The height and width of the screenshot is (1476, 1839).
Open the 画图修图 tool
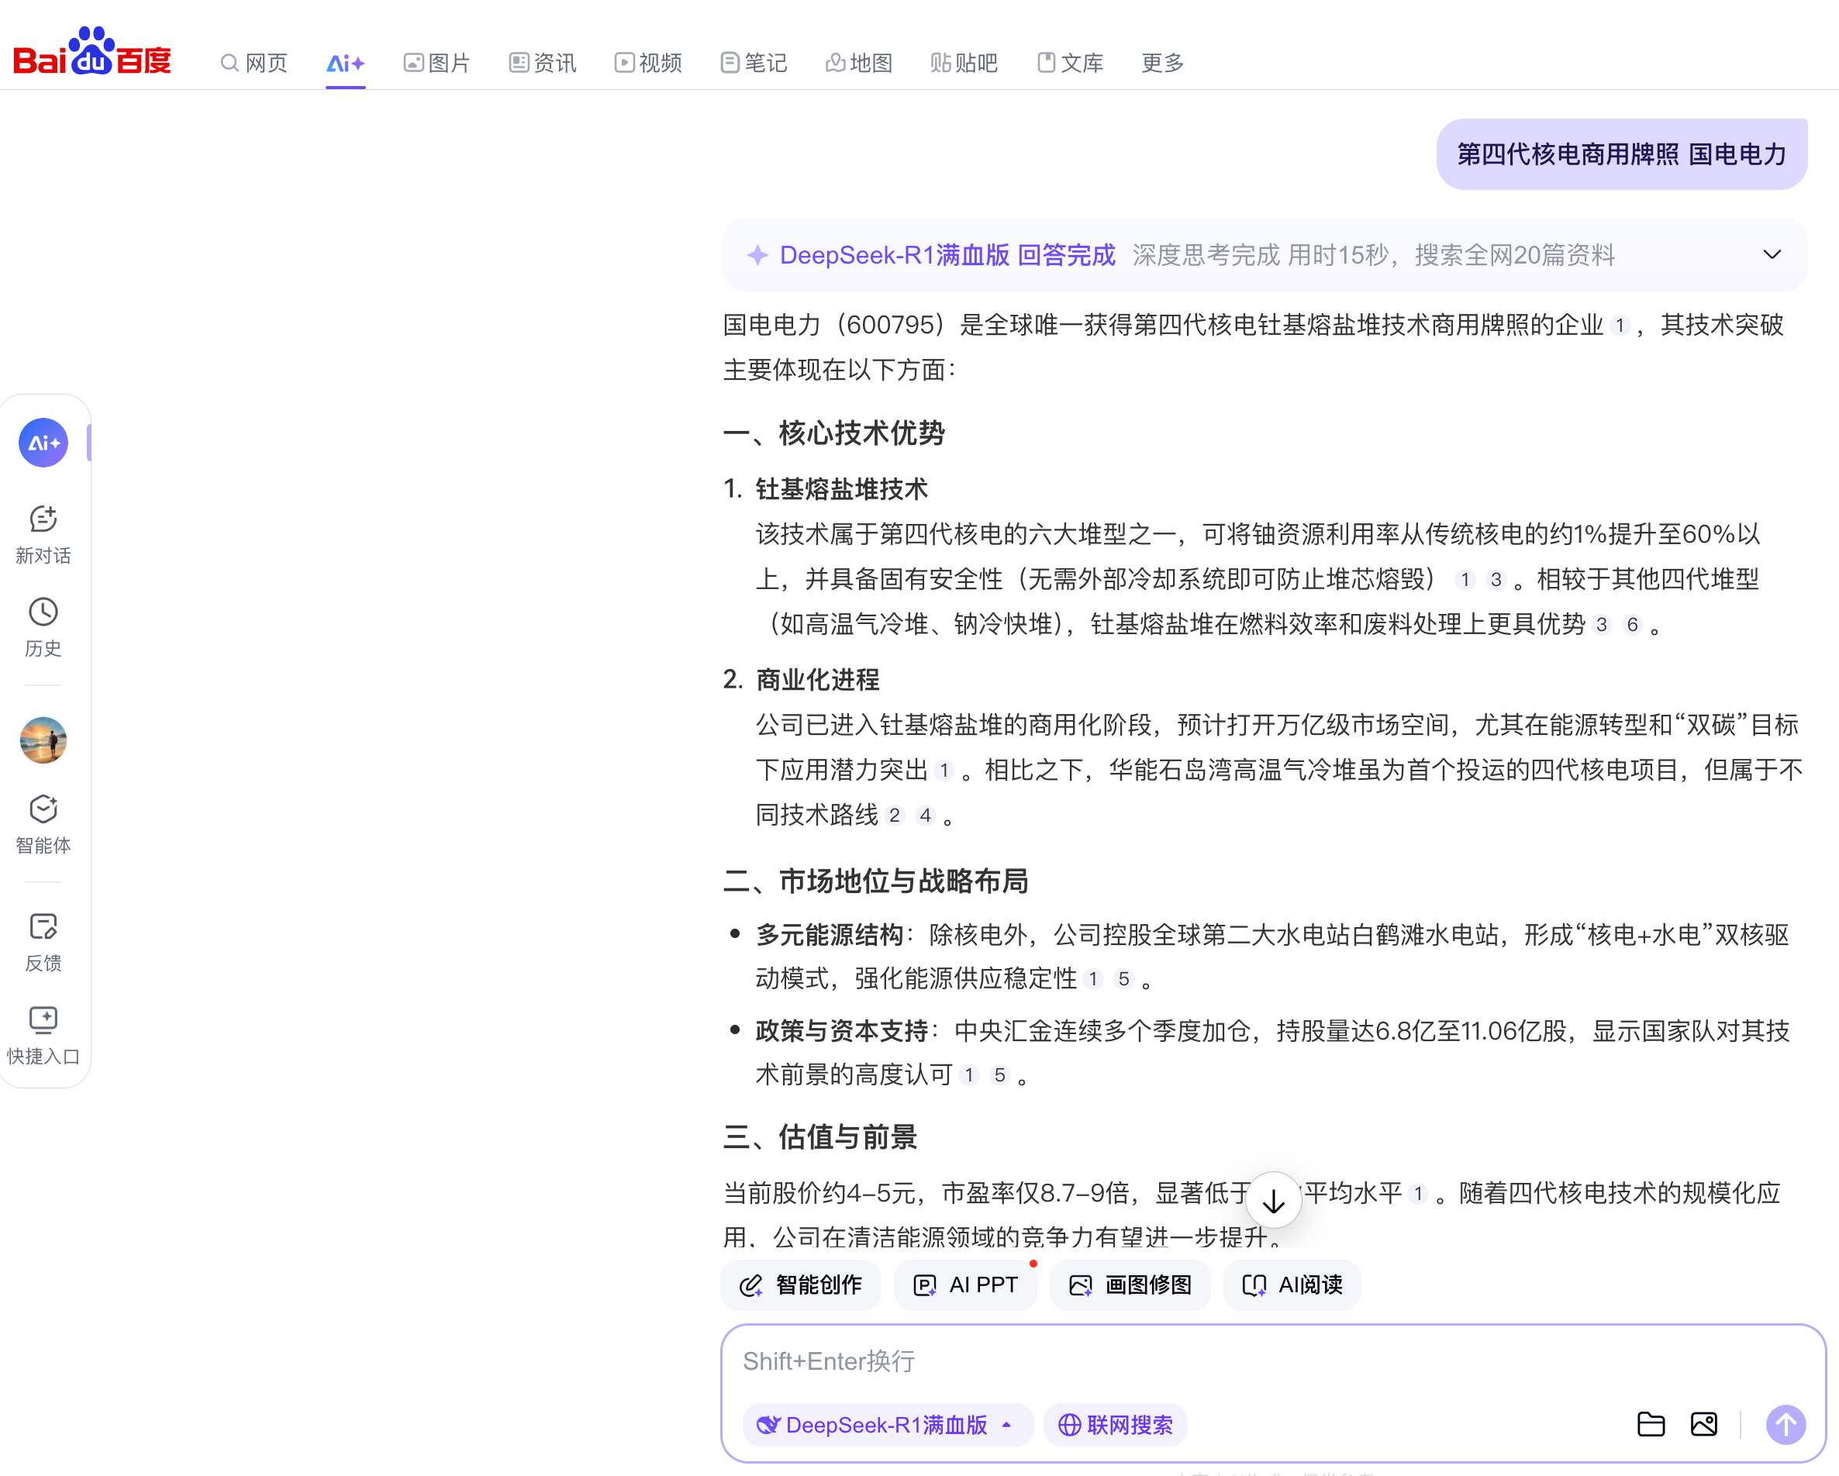1130,1285
